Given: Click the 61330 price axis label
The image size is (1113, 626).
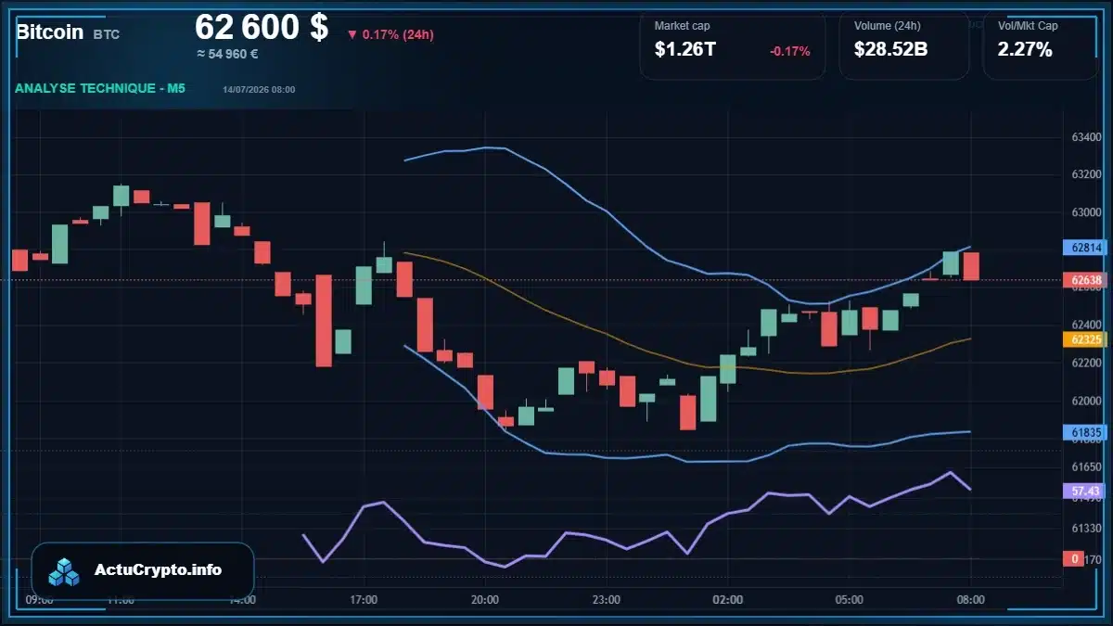Looking at the screenshot, I should click(1086, 528).
